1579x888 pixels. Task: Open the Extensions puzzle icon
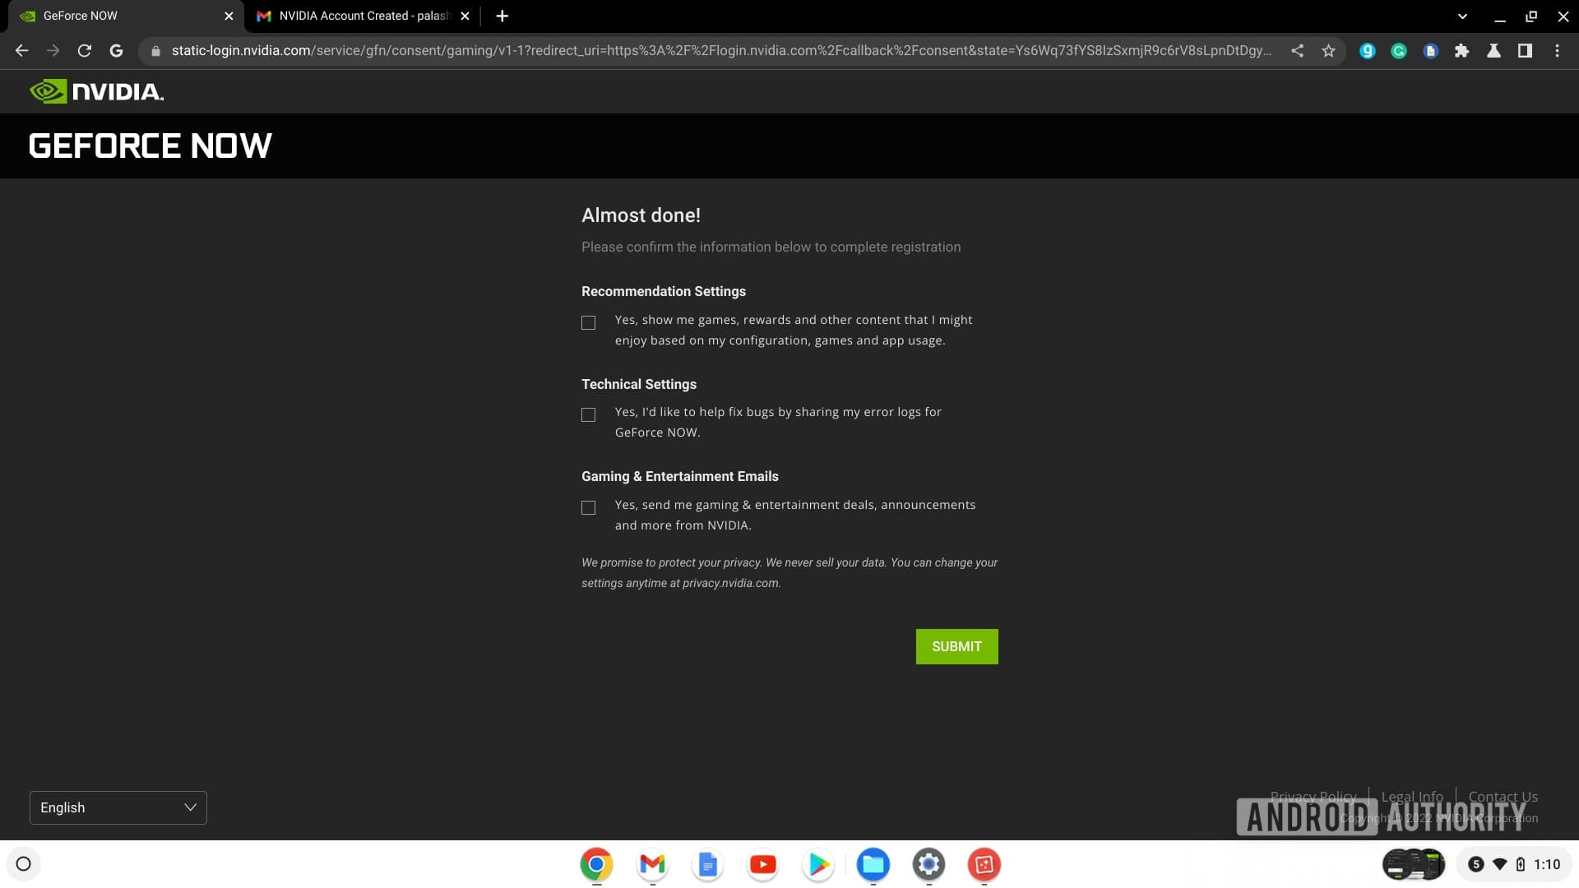[x=1461, y=51]
